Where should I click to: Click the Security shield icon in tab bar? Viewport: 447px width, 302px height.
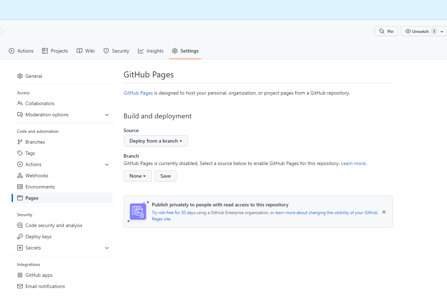click(x=106, y=51)
